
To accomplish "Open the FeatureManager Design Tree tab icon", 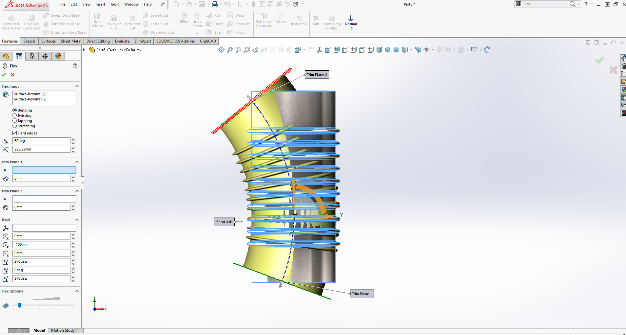I will pos(6,56).
